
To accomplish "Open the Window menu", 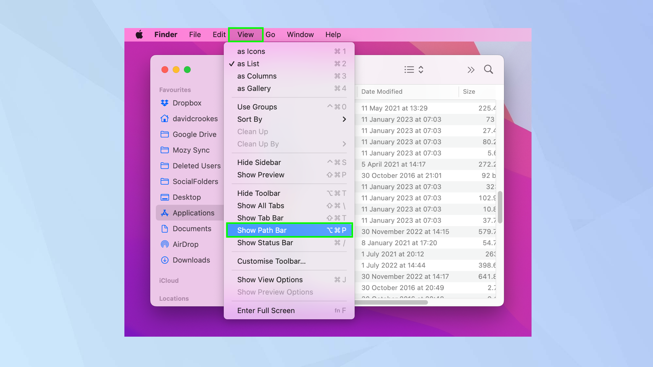I will point(300,34).
